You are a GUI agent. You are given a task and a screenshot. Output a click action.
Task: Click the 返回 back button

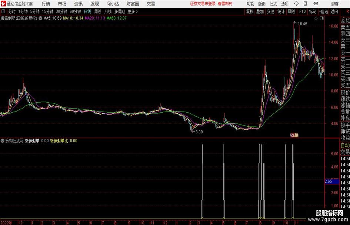pyautogui.click(x=334, y=11)
